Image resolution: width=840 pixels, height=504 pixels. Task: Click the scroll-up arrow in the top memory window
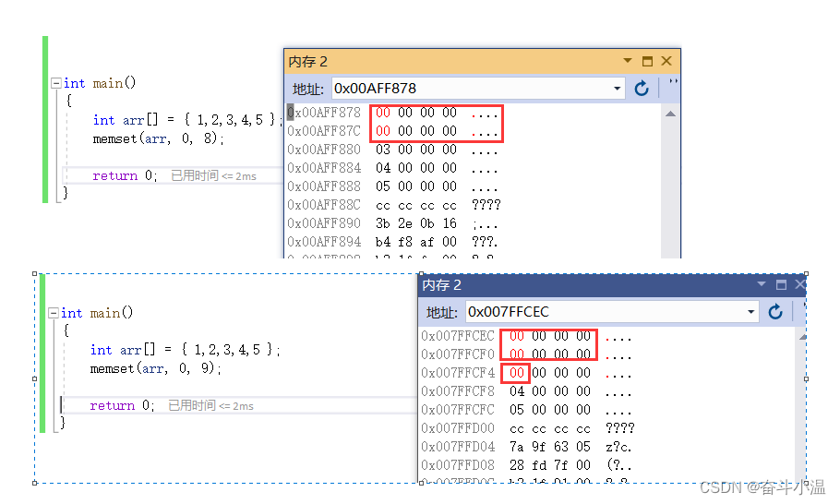coord(670,114)
